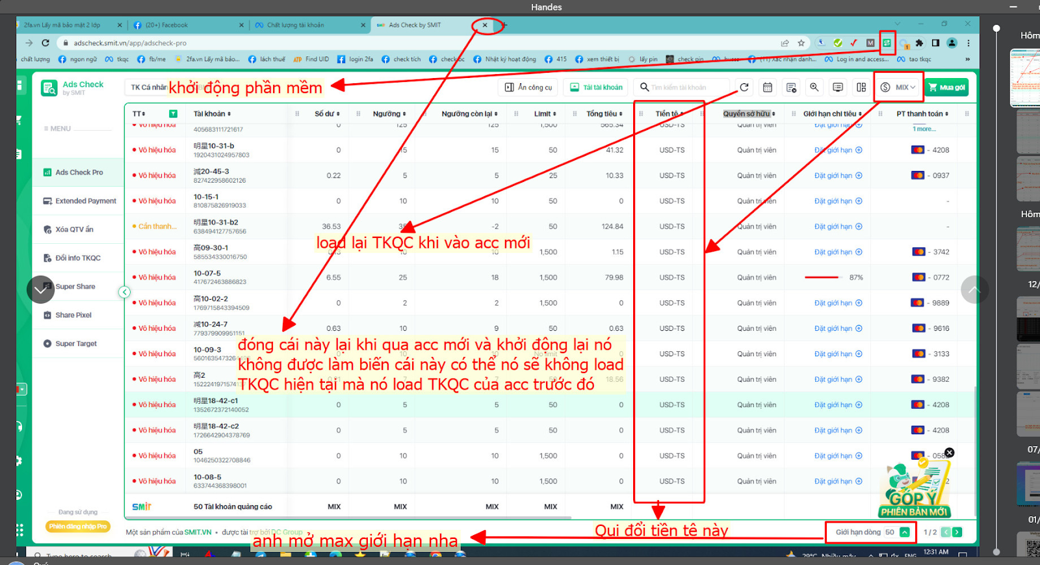Click the Ẩn công cụ button
The height and width of the screenshot is (565, 1040).
coord(528,87)
